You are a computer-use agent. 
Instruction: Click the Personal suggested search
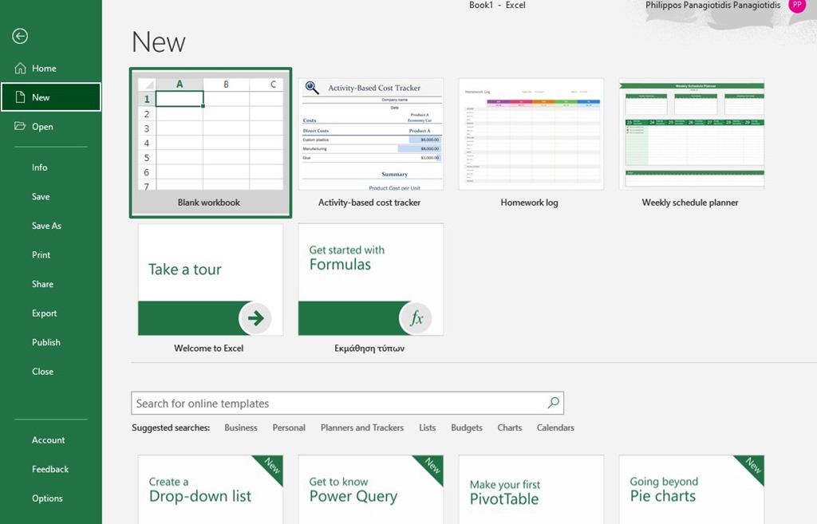coord(289,427)
